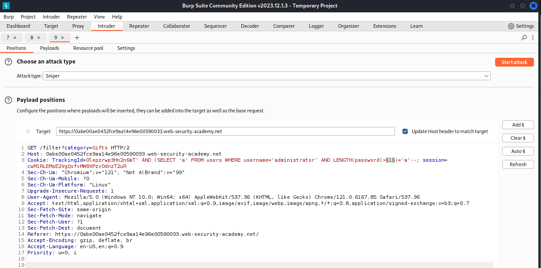Expand the Attack type Sniper dropdown
Image resolution: width=541 pixels, height=268 pixels.
(267, 76)
